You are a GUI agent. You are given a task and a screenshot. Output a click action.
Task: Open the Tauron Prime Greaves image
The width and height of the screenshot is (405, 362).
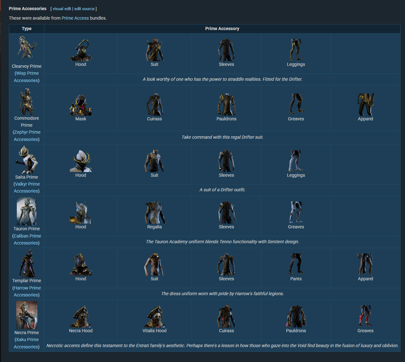click(296, 213)
